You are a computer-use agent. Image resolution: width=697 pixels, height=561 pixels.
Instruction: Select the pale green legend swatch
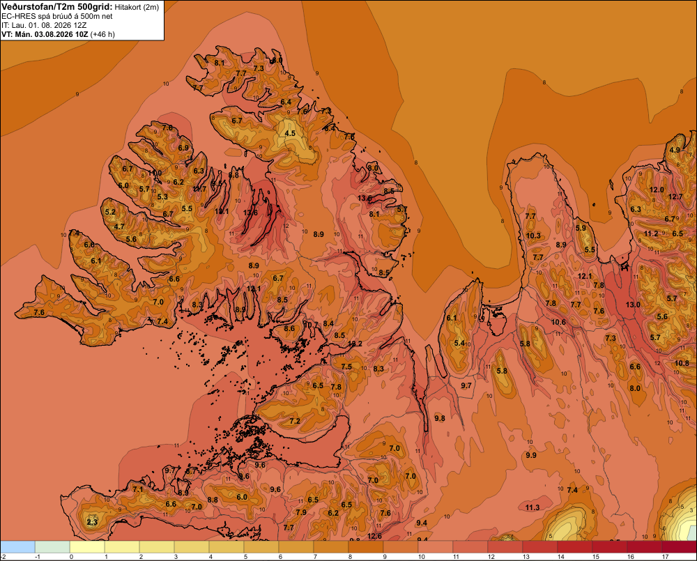tap(52, 547)
